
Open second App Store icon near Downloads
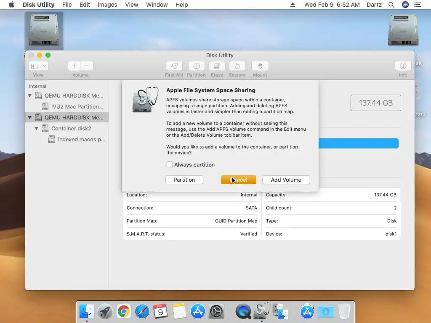tap(307, 311)
